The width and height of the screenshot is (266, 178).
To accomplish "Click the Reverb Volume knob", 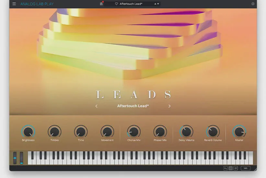I will click(x=213, y=132).
